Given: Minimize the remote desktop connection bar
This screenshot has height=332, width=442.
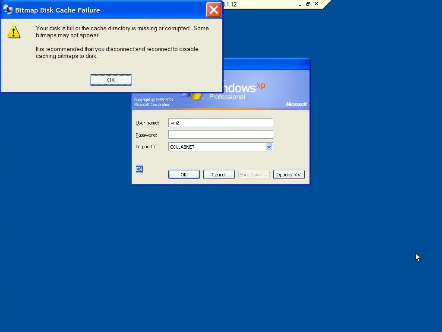Looking at the screenshot, I should click(x=300, y=4).
